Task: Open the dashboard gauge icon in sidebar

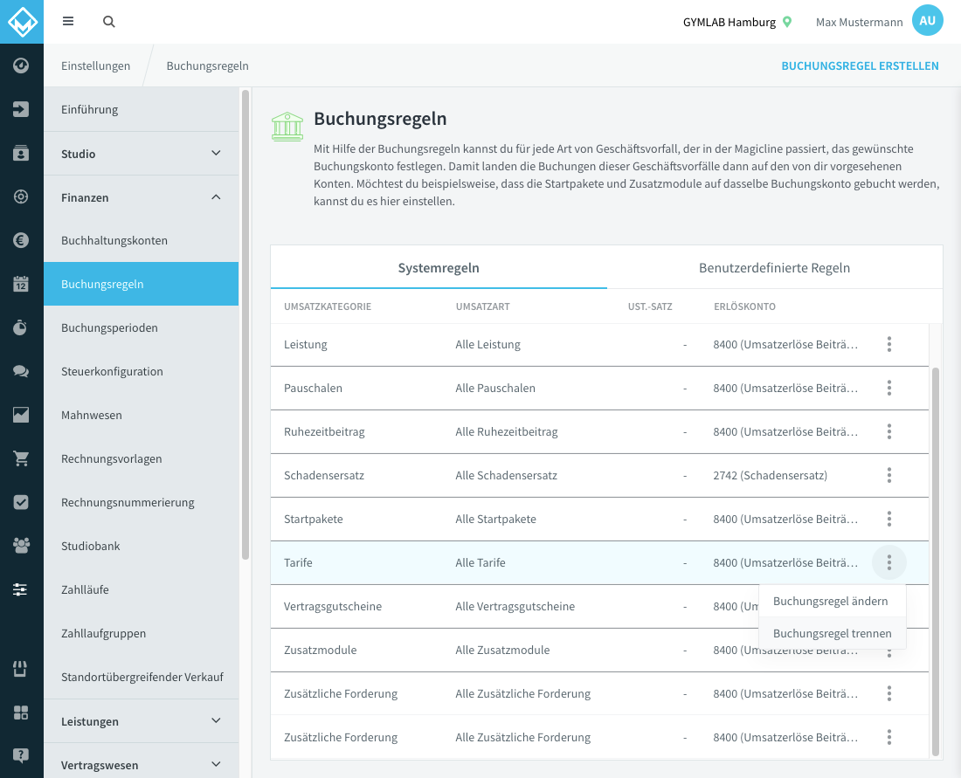Action: pyautogui.click(x=21, y=65)
